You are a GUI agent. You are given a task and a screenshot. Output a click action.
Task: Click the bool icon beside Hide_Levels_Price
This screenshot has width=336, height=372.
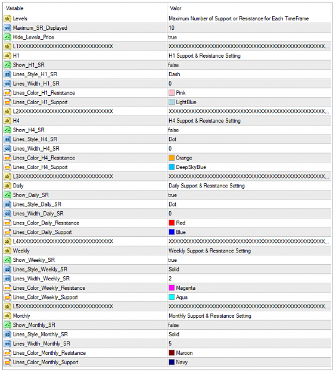7,37
